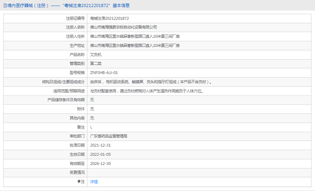The width and height of the screenshot is (315, 191).
Task: Select expiry date 2026-12-30
Action: pyautogui.click(x=100, y=164)
